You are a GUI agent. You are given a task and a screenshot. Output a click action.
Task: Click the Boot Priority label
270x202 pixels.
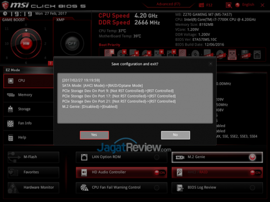[110, 45]
